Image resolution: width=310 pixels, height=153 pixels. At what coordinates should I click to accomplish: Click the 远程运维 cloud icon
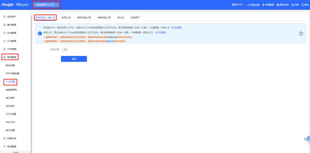[249, 5]
